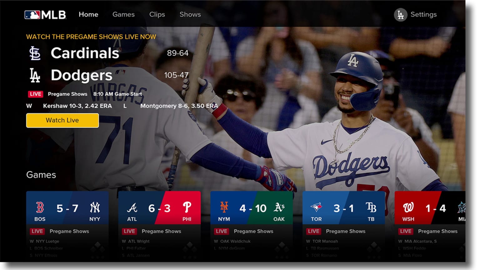
Task: Select the Home menu item
Action: click(x=88, y=14)
